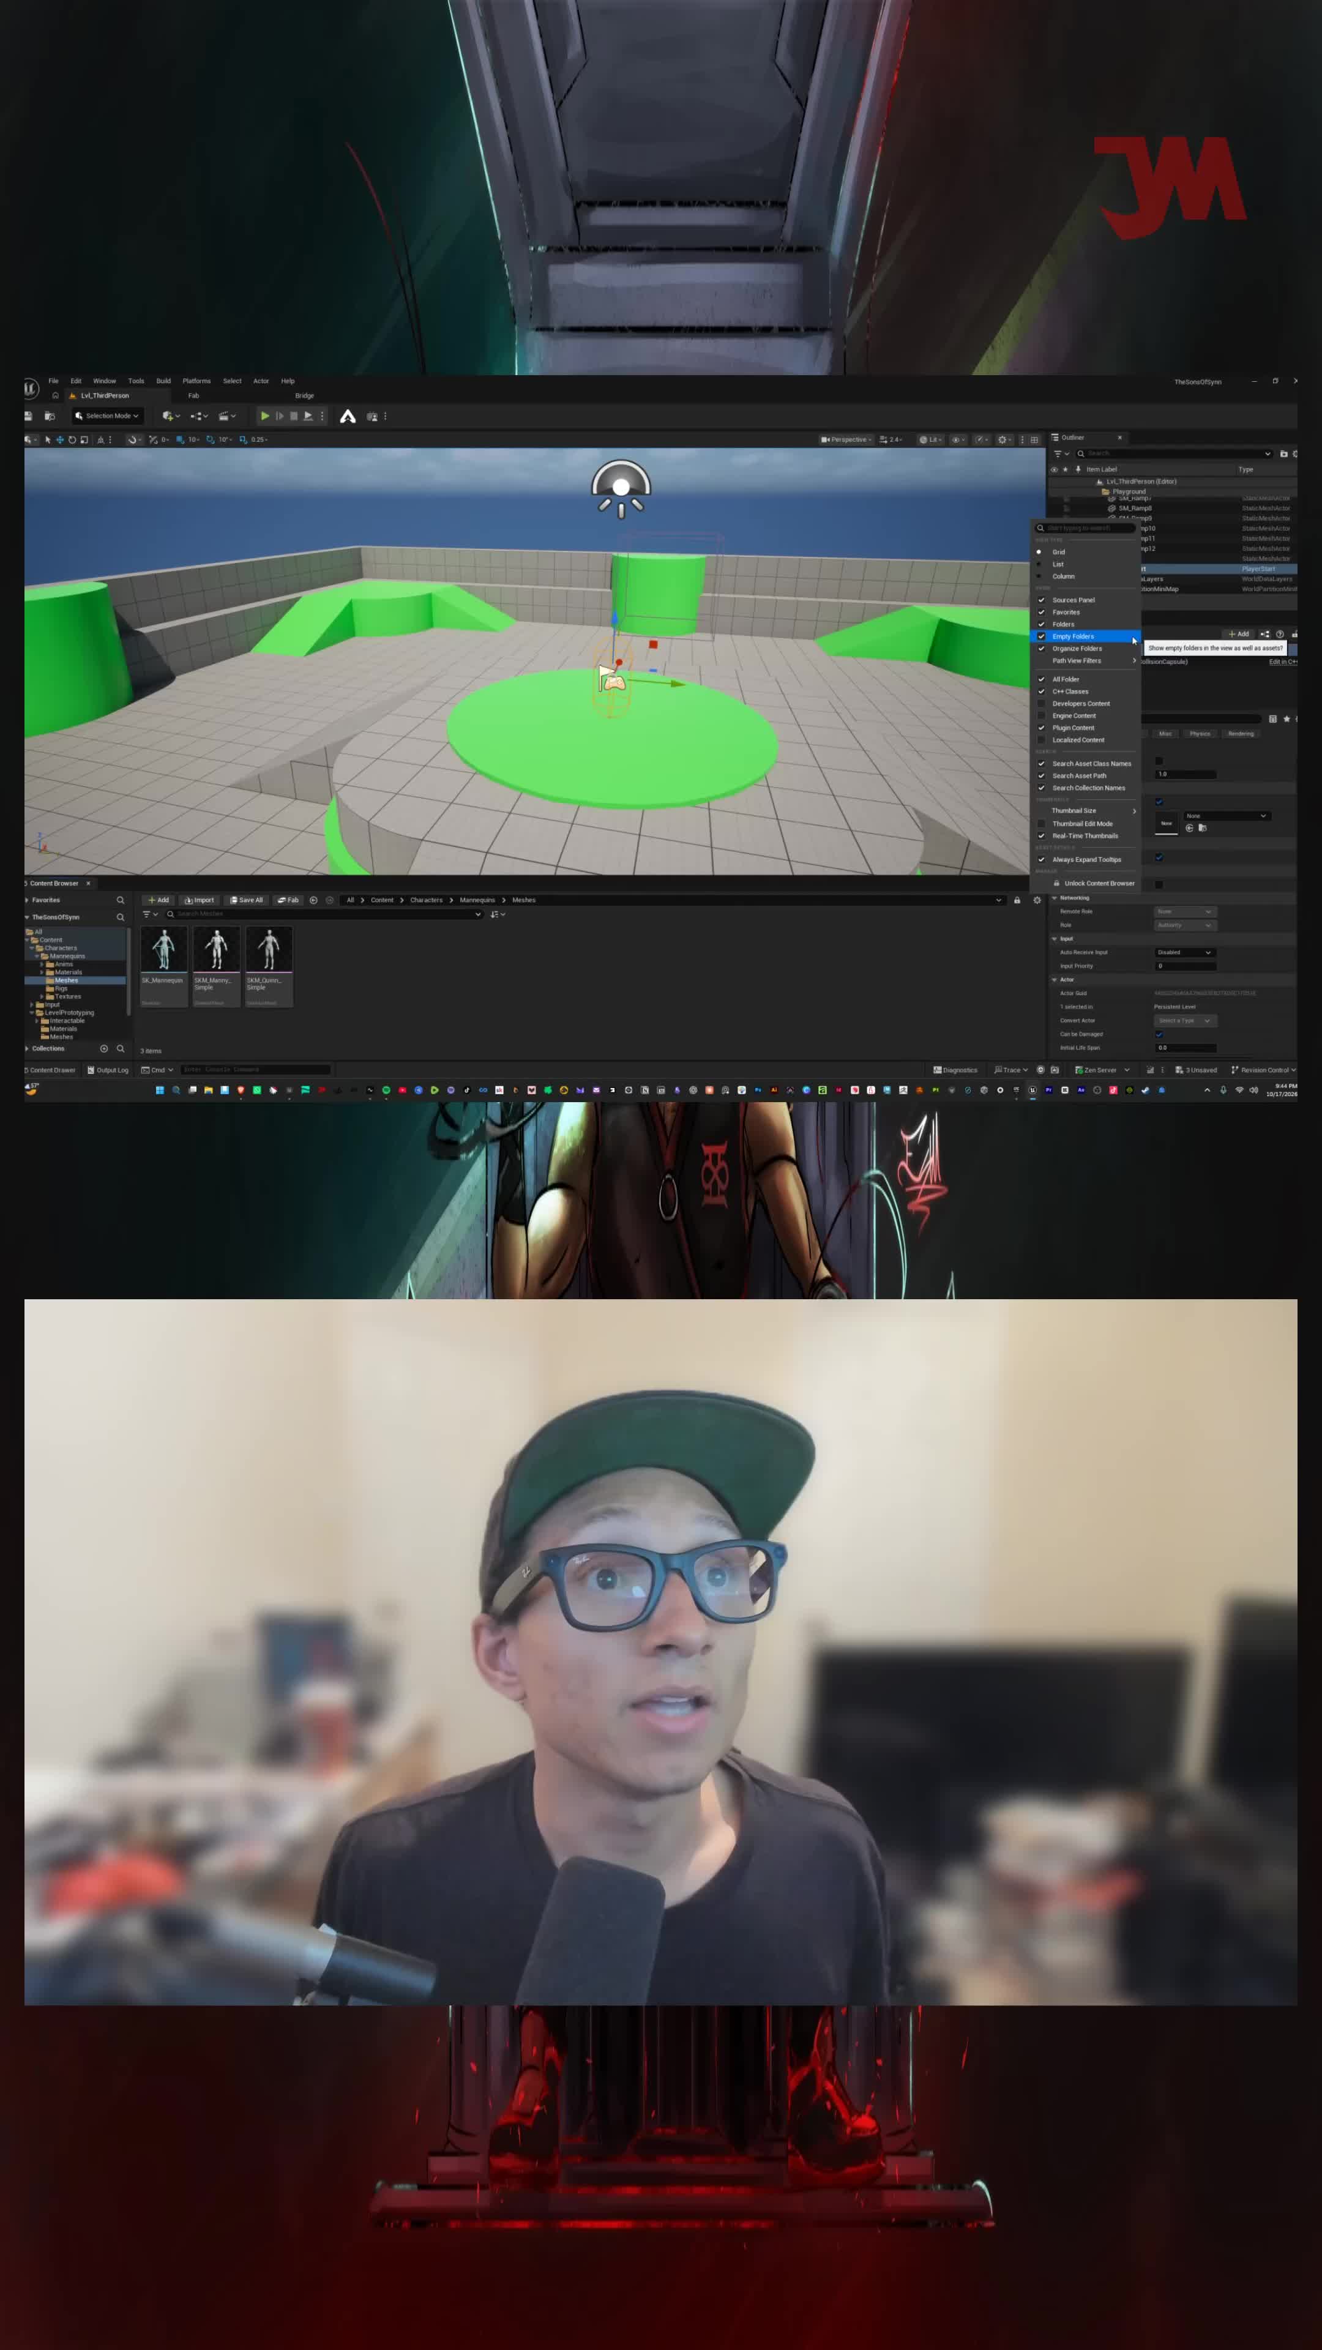Click the Browse content folder icon in main toolbar

[x=49, y=416]
